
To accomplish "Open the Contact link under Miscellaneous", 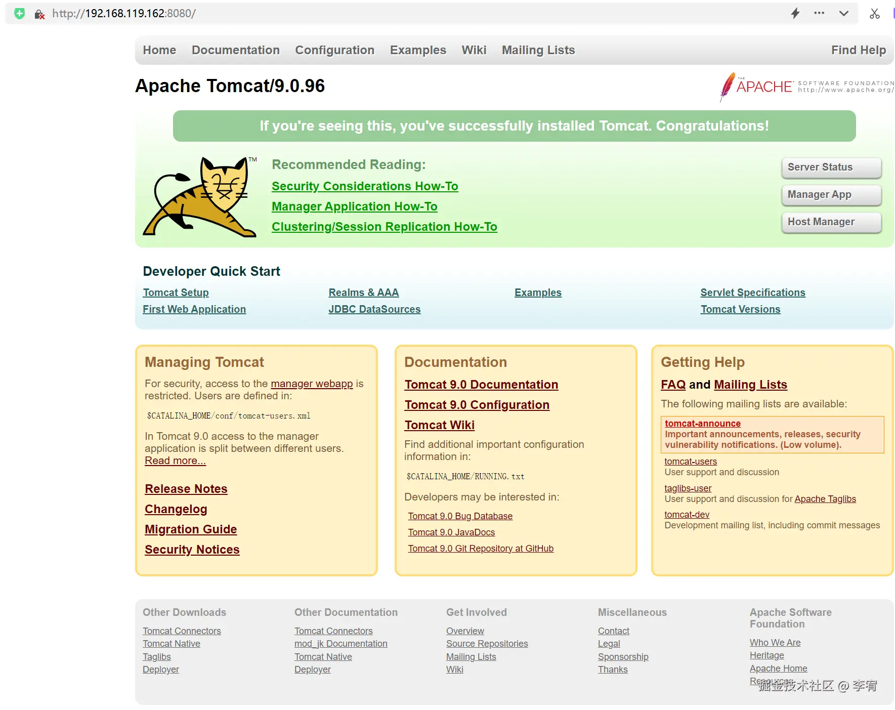I will 614,631.
